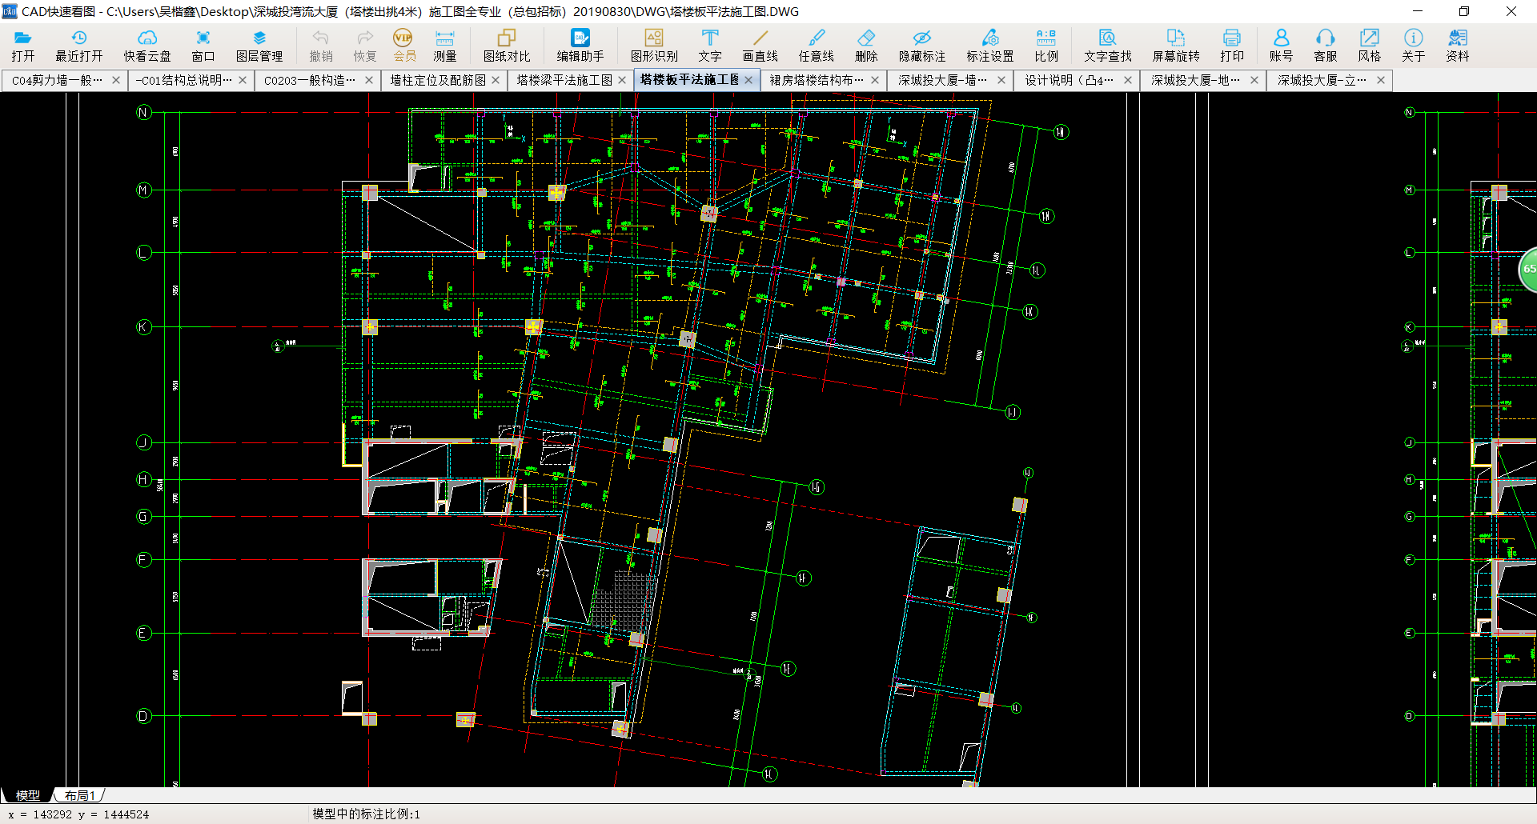
Task: Switch to 模型 model space tab
Action: pyautogui.click(x=28, y=795)
